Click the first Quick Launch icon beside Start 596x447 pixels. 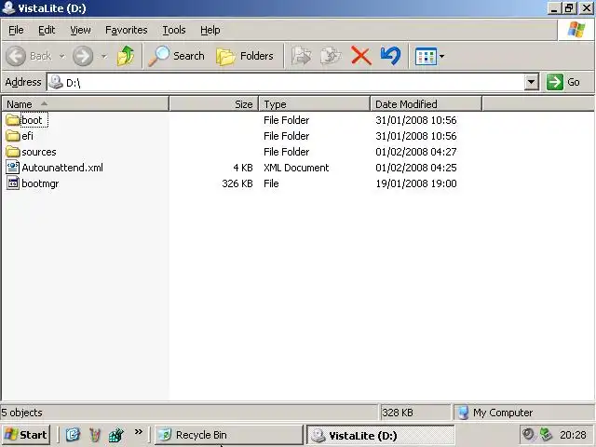tap(73, 435)
